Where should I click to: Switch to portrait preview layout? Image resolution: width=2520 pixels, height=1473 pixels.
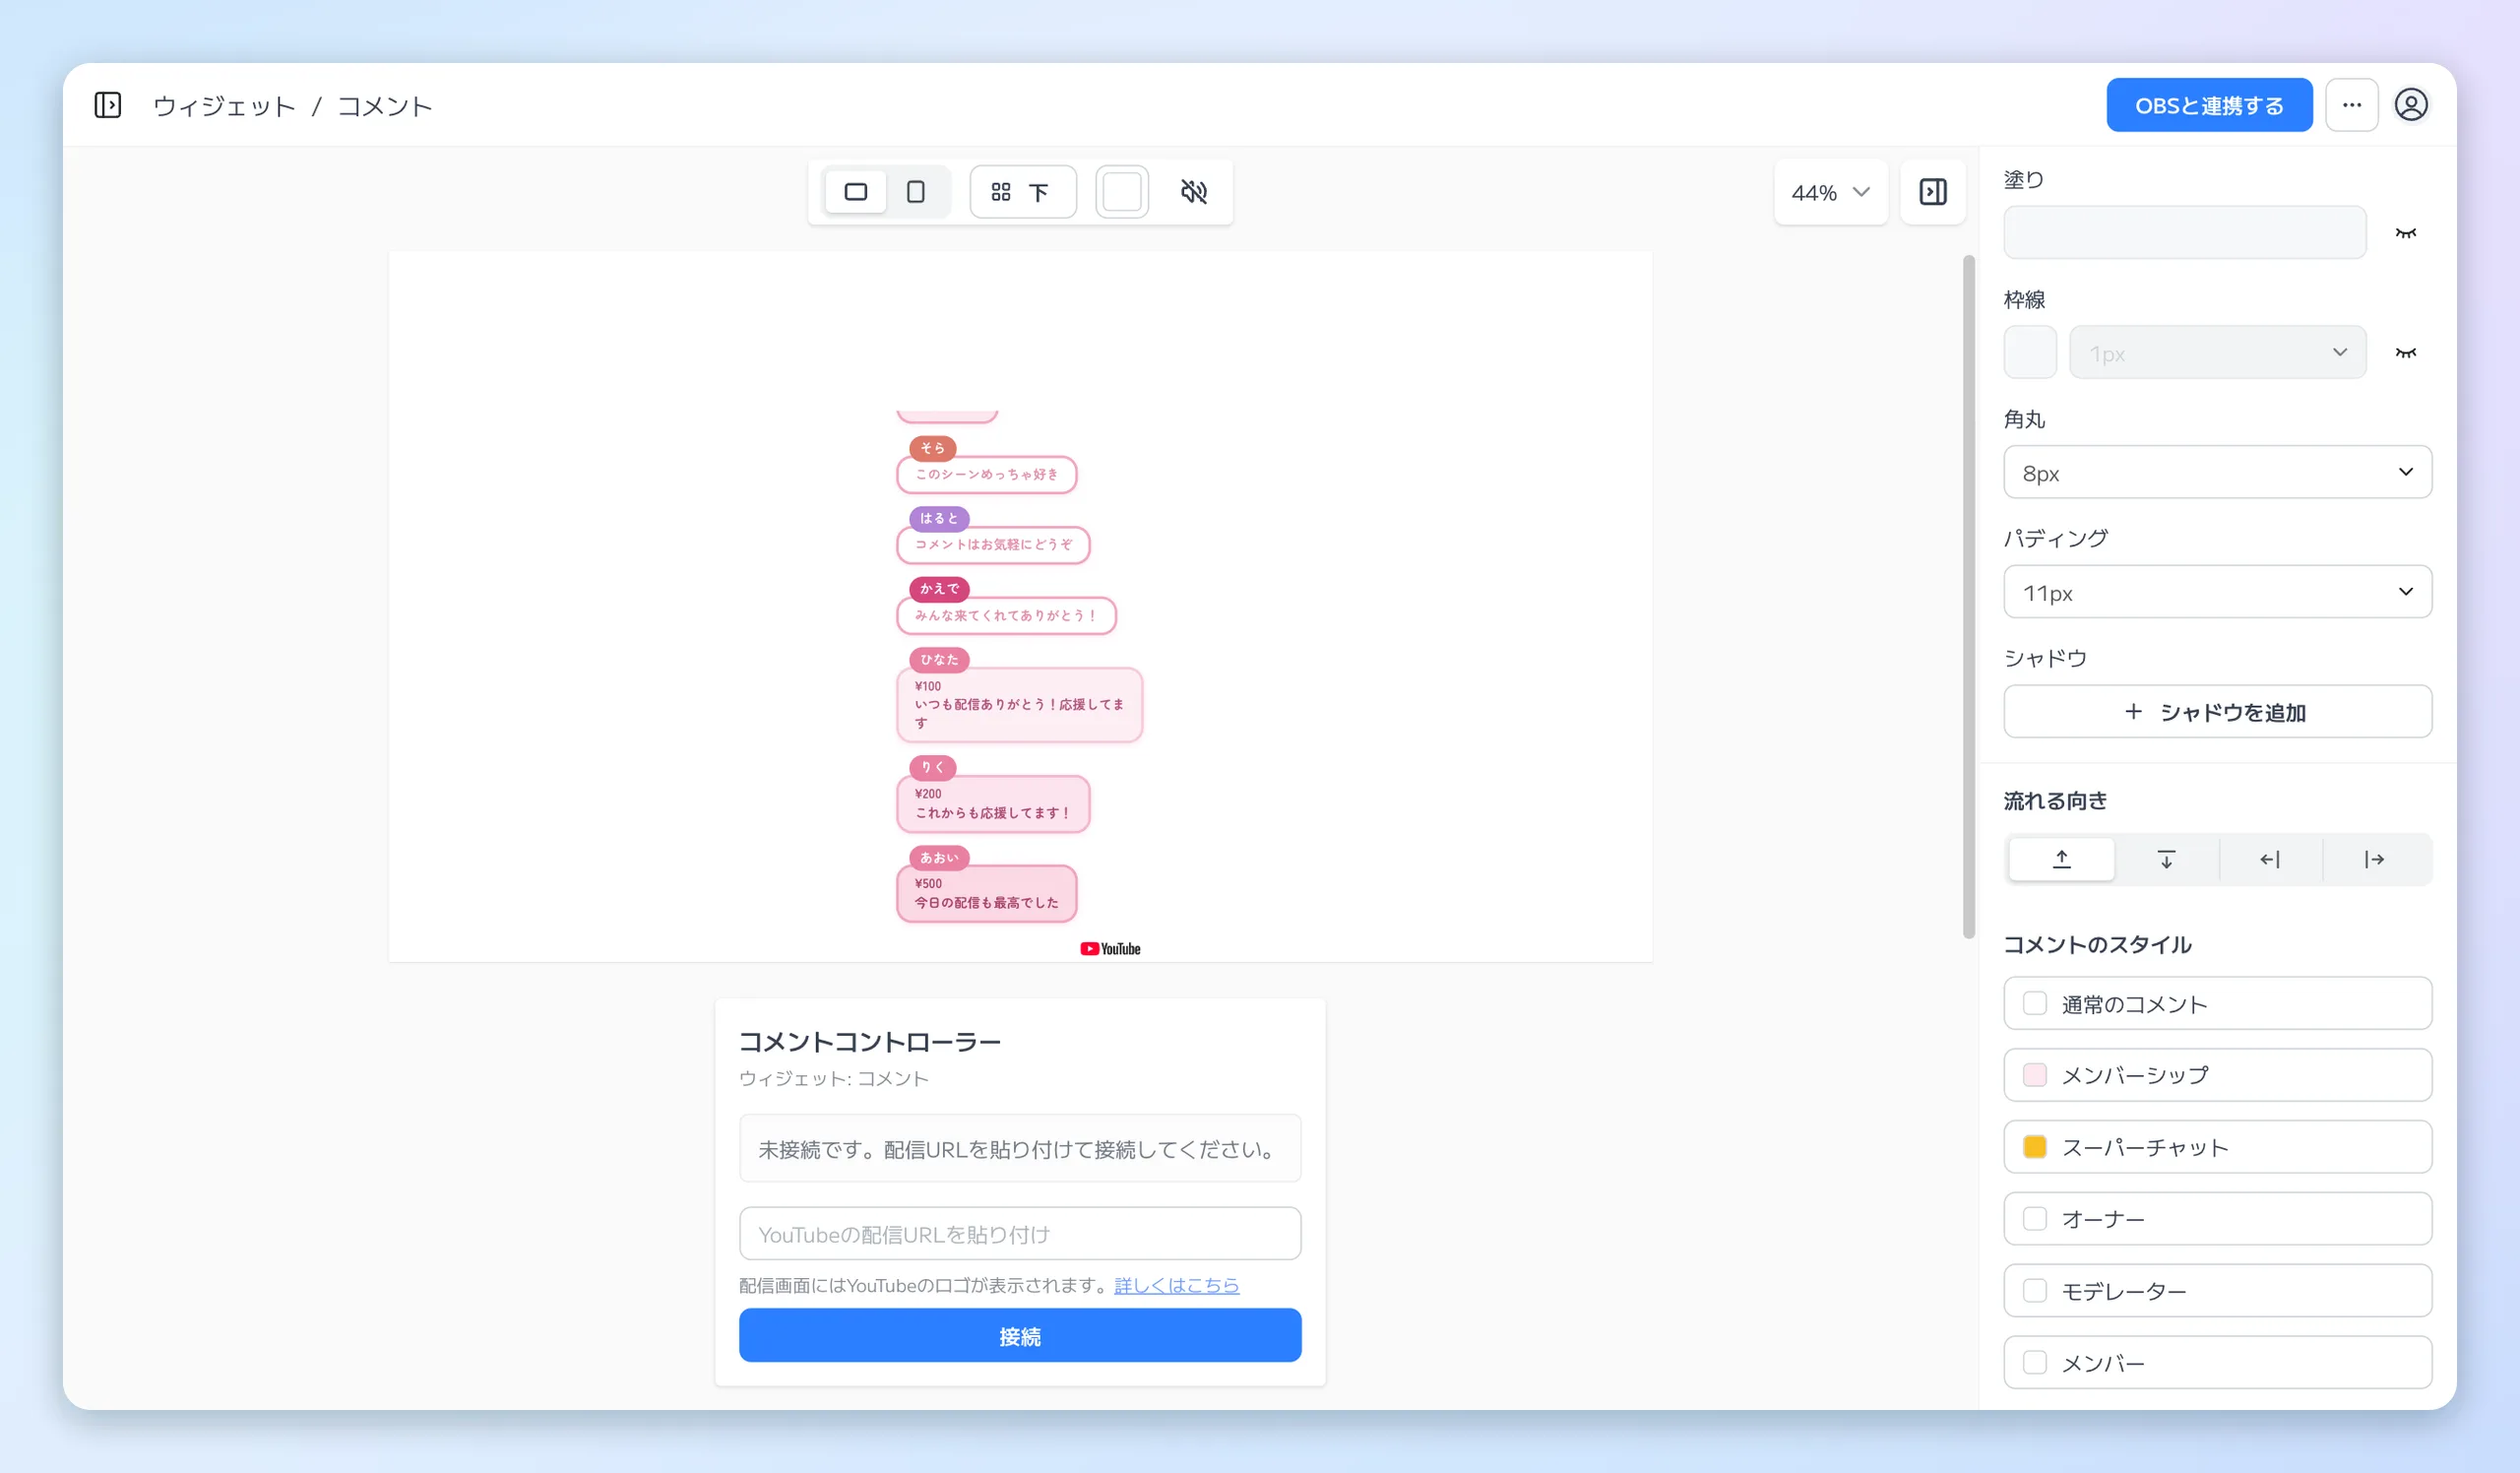coord(916,192)
